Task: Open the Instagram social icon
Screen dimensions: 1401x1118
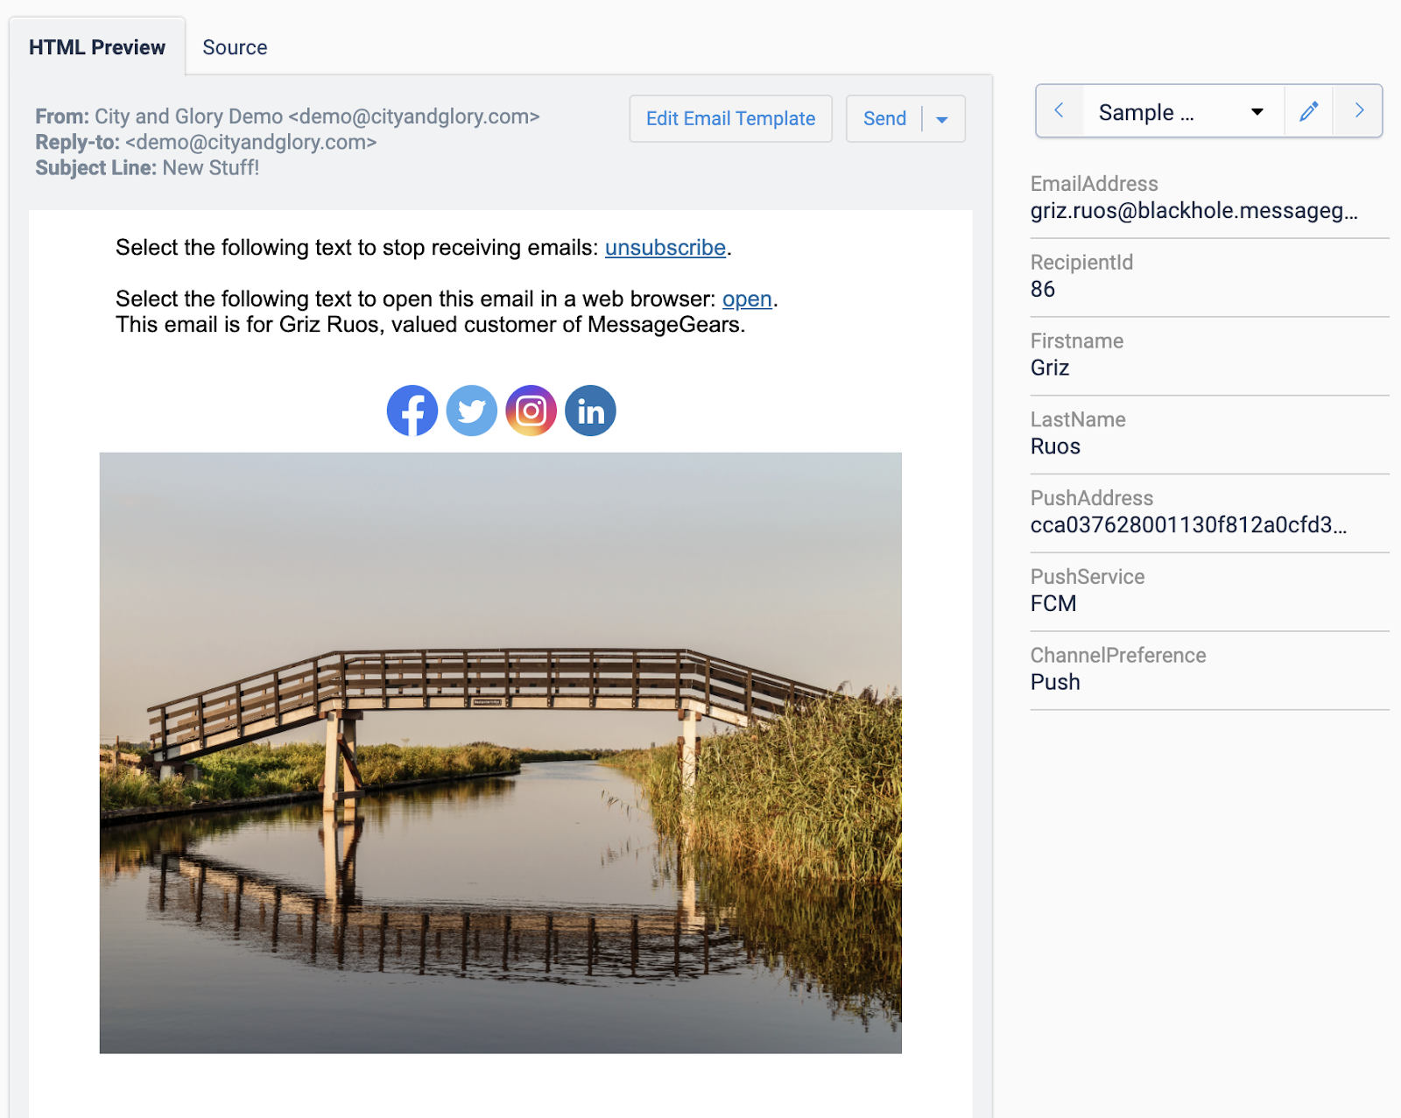Action: tap(532, 411)
